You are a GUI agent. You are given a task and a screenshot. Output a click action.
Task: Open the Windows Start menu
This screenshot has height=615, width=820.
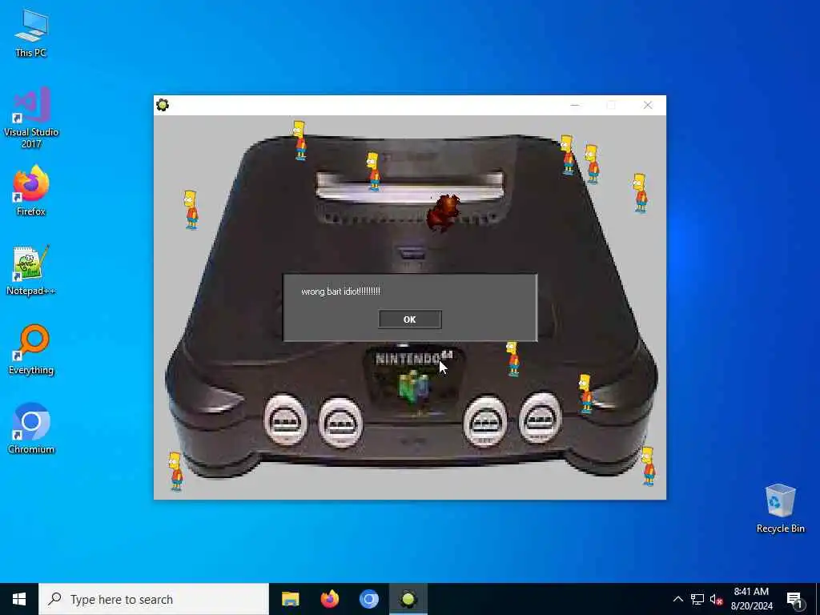tap(19, 599)
